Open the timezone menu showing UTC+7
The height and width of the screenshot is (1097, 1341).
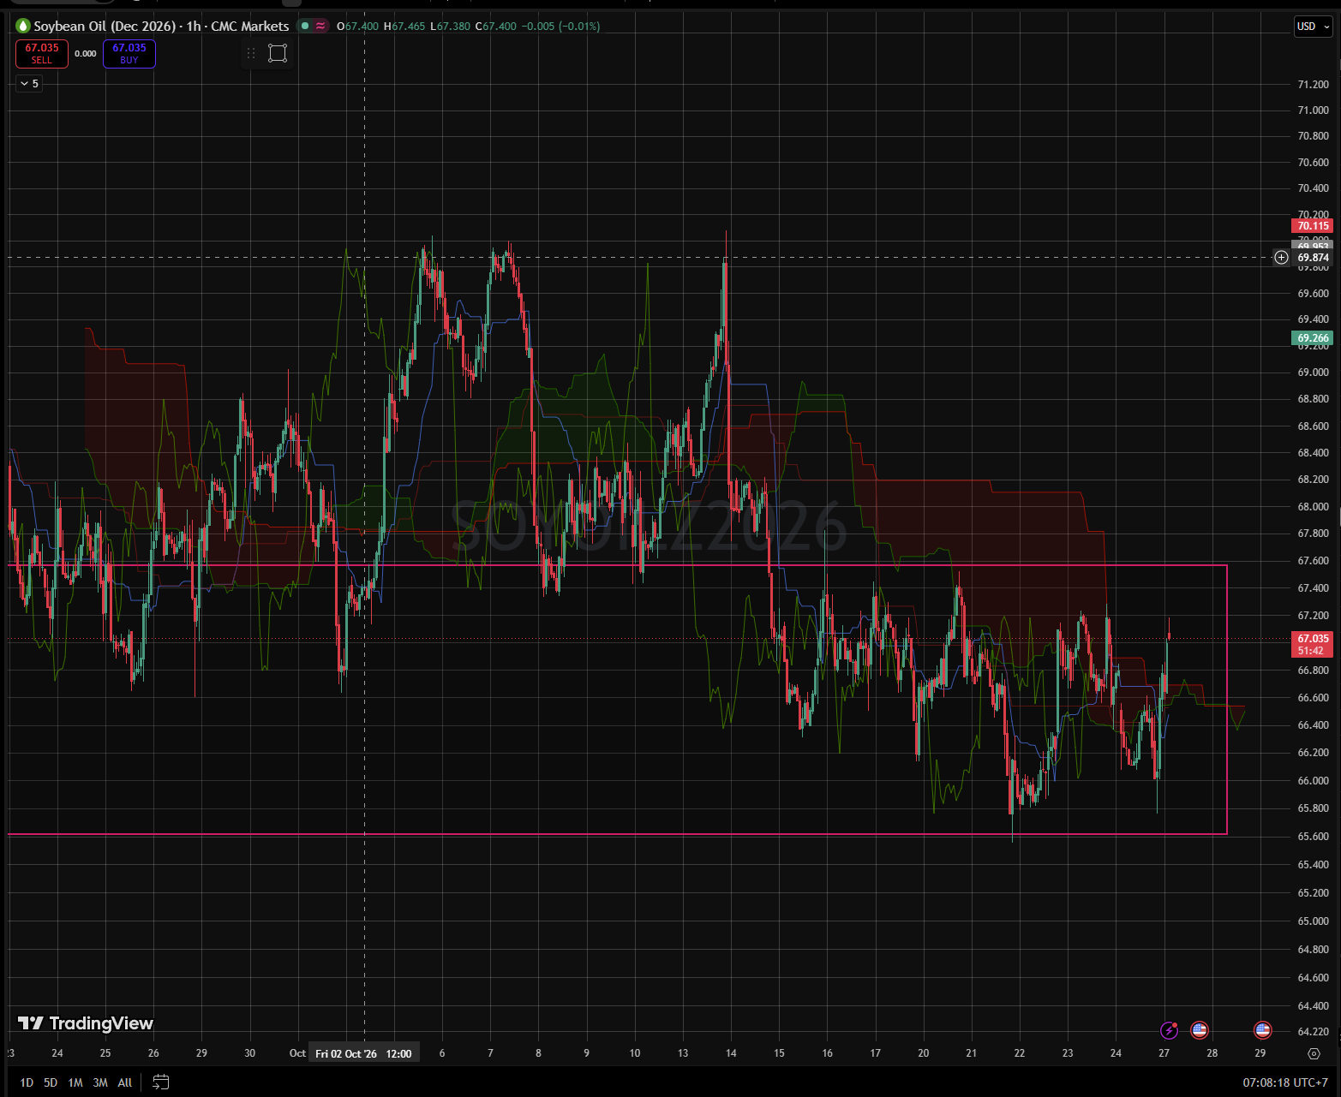(1285, 1082)
